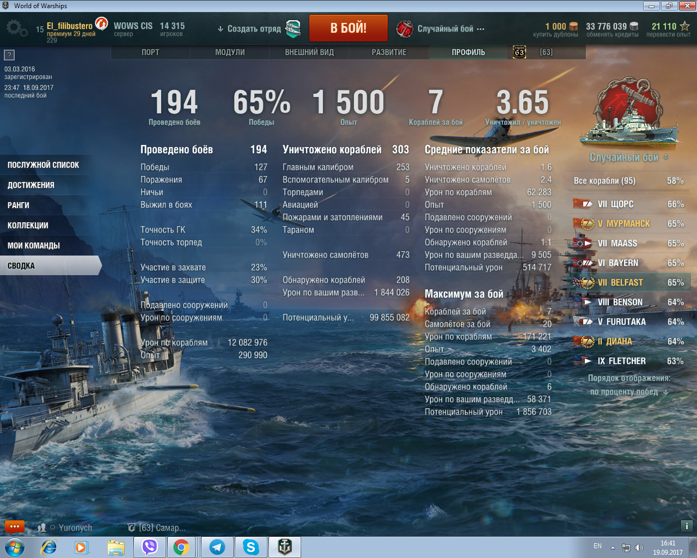Click the free experience star icon

(684, 26)
